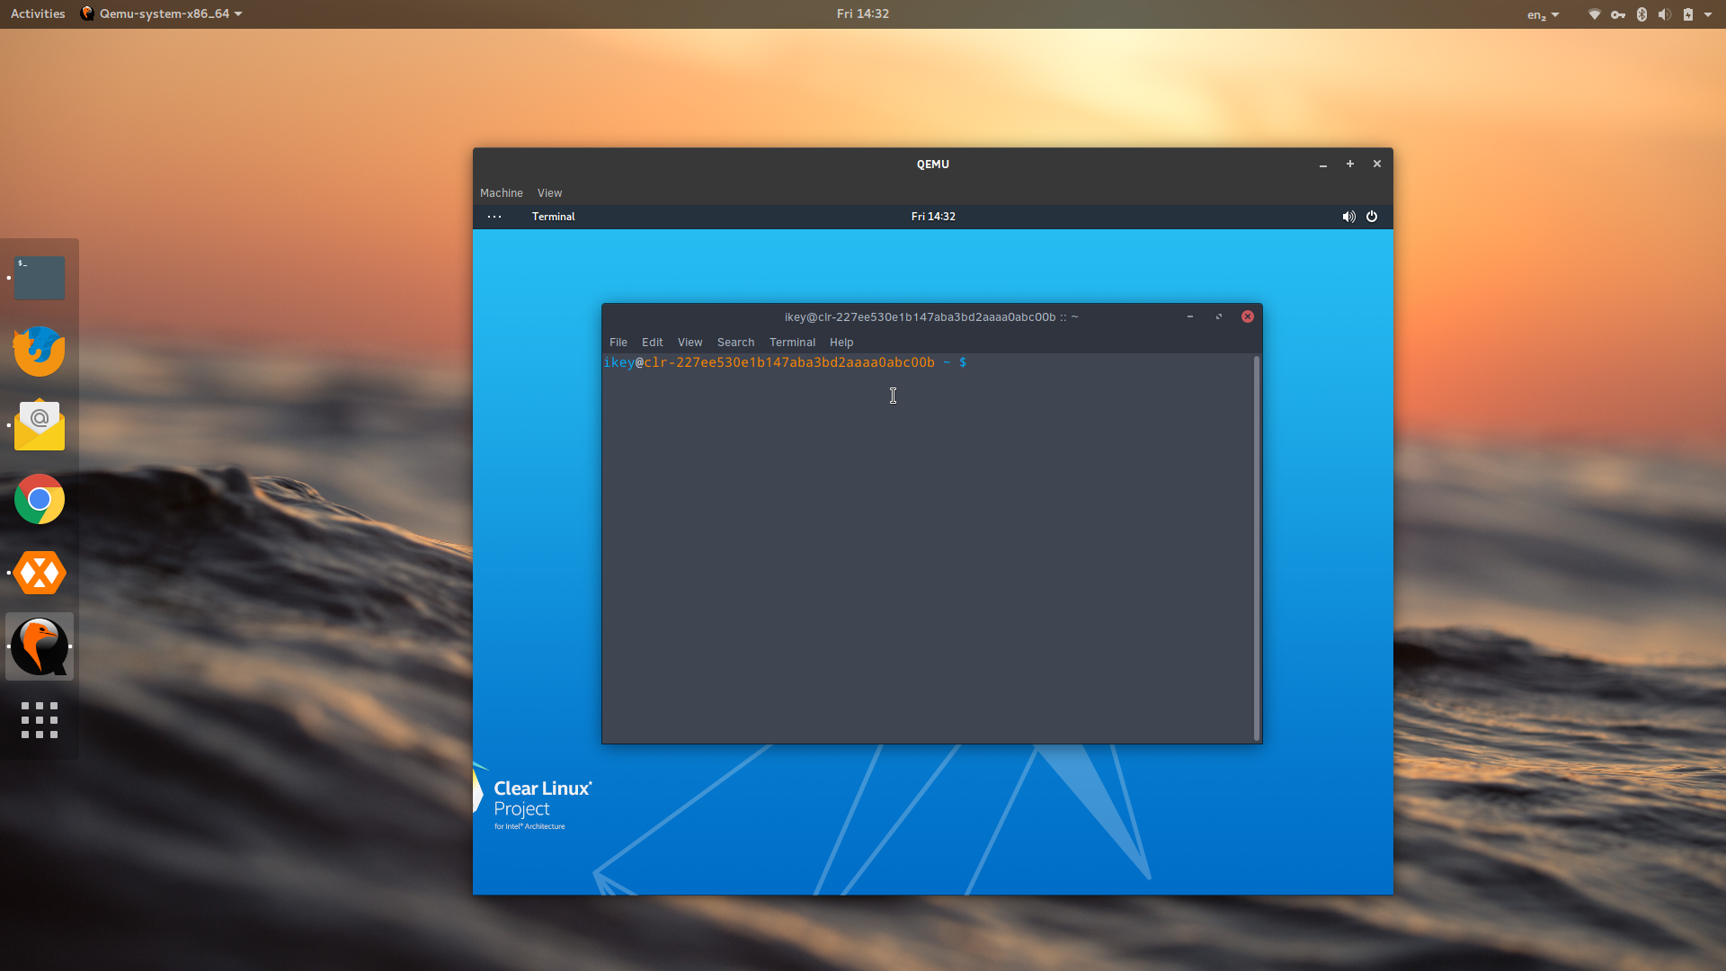Viewport: 1726px width, 971px height.
Task: Click the VPN key icon in the top bar
Action: tap(1618, 14)
